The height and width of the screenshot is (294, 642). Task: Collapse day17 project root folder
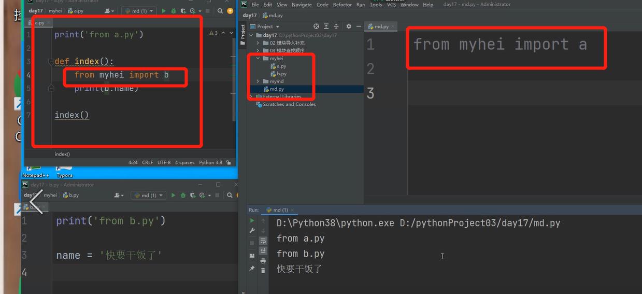[252, 35]
